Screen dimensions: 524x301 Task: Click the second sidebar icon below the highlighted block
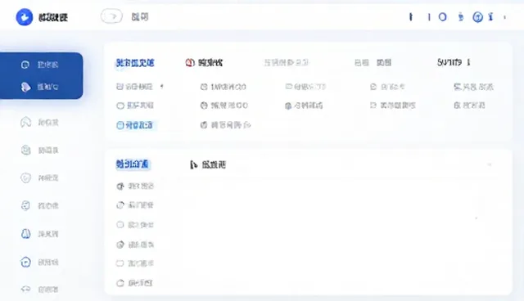click(25, 150)
